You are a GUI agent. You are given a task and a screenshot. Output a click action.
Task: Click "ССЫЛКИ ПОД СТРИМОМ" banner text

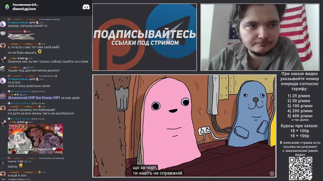tap(145, 43)
